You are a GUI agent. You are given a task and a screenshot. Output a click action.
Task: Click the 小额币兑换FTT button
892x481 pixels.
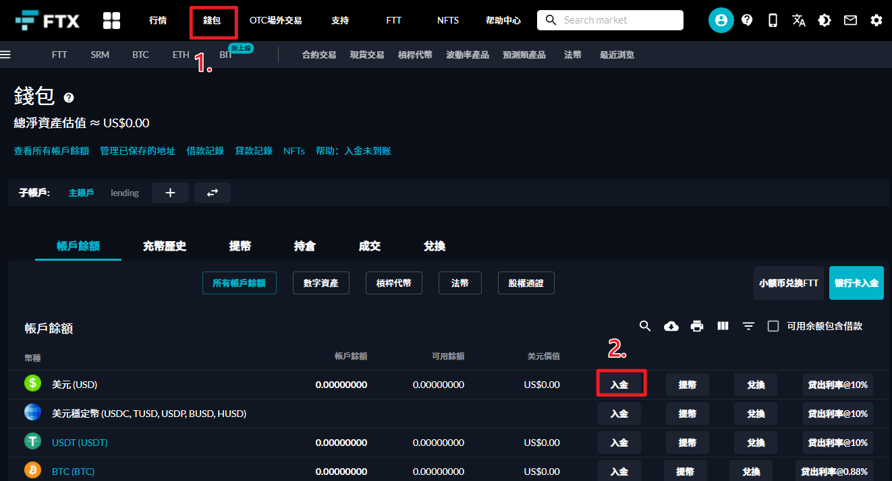(789, 283)
